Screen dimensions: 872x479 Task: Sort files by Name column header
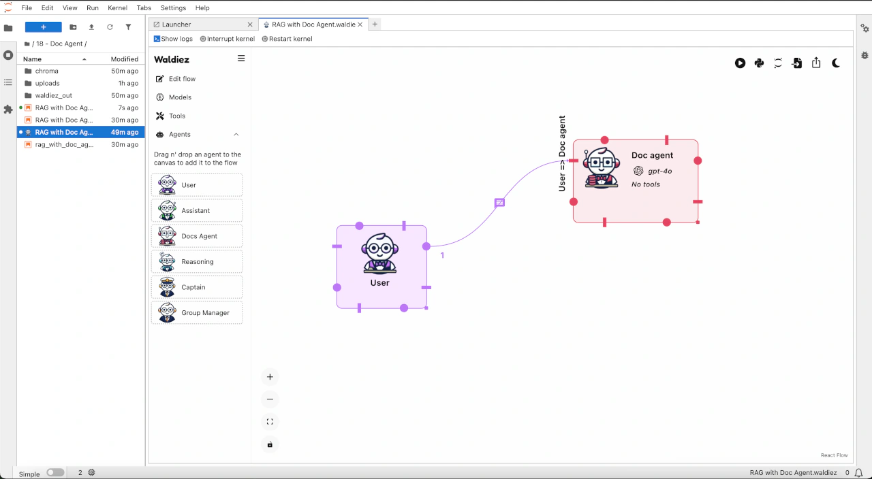(33, 59)
